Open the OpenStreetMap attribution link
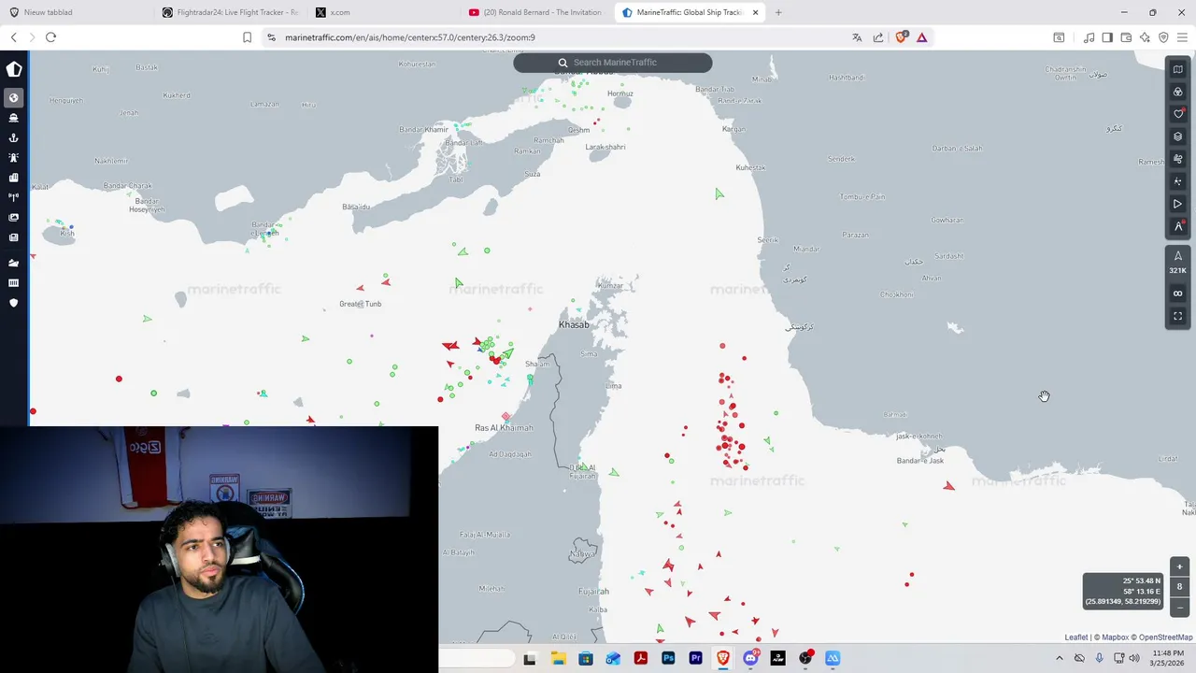This screenshot has height=673, width=1196. (1165, 637)
